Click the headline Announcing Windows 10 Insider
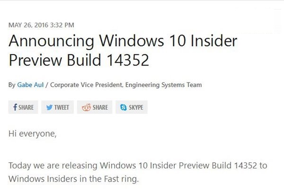The width and height of the screenshot is (284, 192). 123,42
